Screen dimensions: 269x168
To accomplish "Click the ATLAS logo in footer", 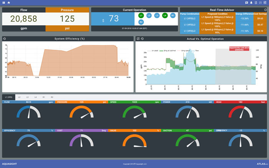I will tap(262, 164).
